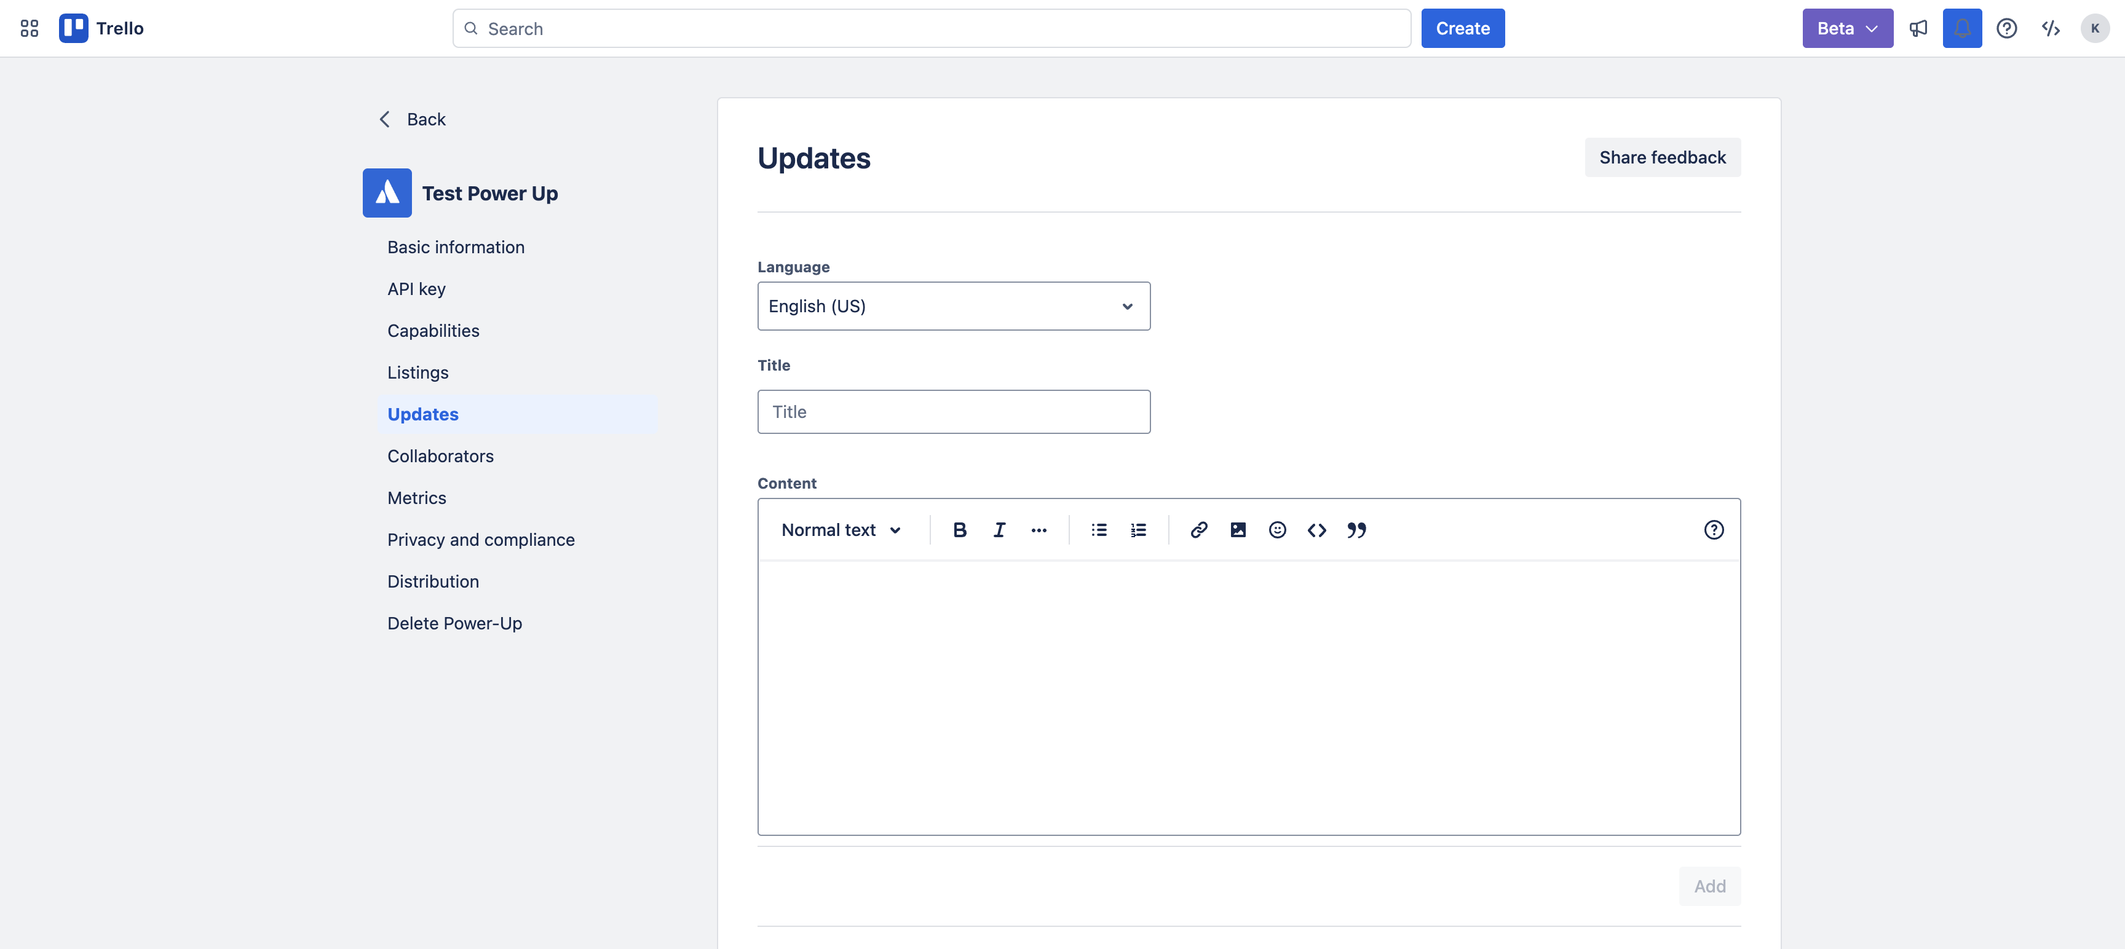Click into the Content editor area
2125x949 pixels.
(1249, 698)
